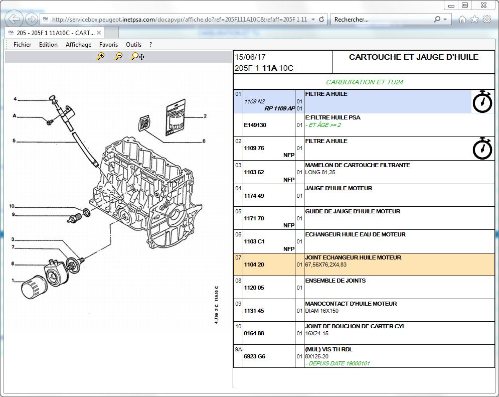The height and width of the screenshot is (397, 499).
Task: Select the zoom and pan magnifier tool
Action: pyautogui.click(x=137, y=57)
